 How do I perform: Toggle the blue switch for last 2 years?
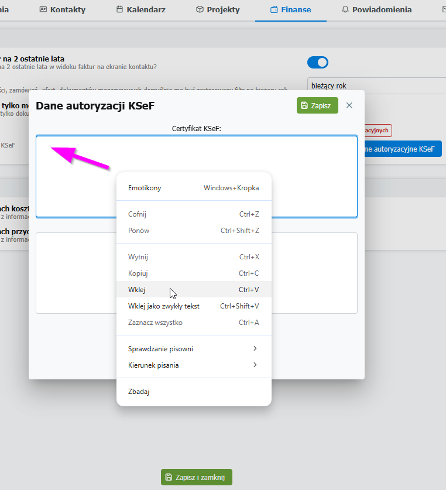click(x=318, y=63)
